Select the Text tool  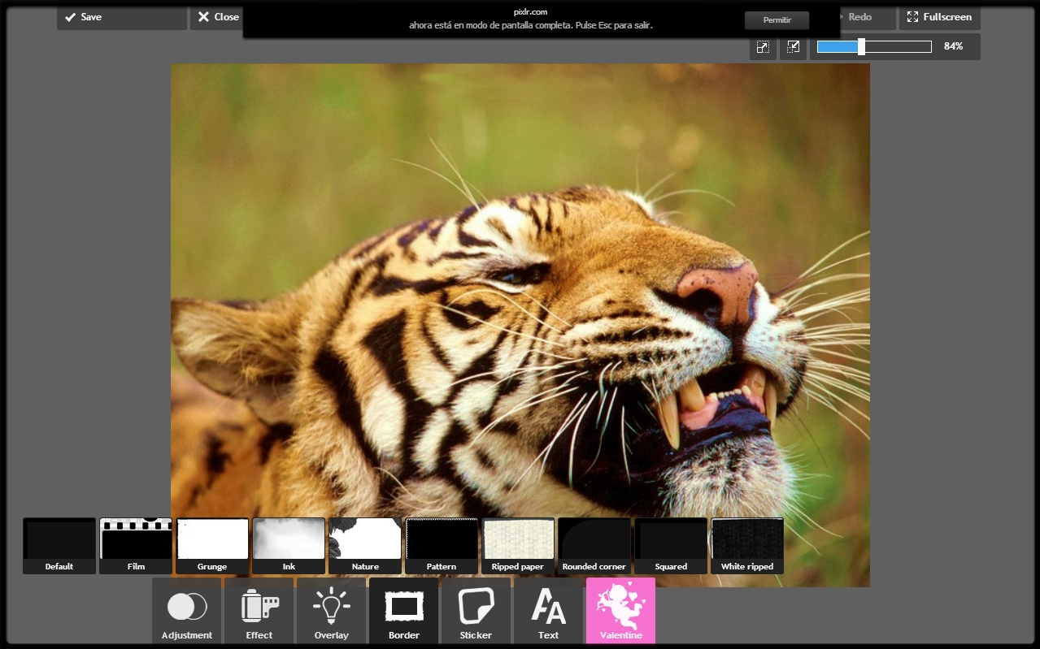click(x=549, y=611)
